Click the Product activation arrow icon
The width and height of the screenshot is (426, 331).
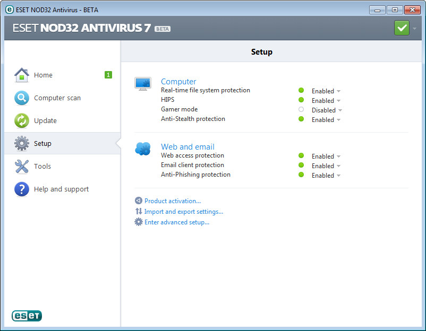(139, 201)
